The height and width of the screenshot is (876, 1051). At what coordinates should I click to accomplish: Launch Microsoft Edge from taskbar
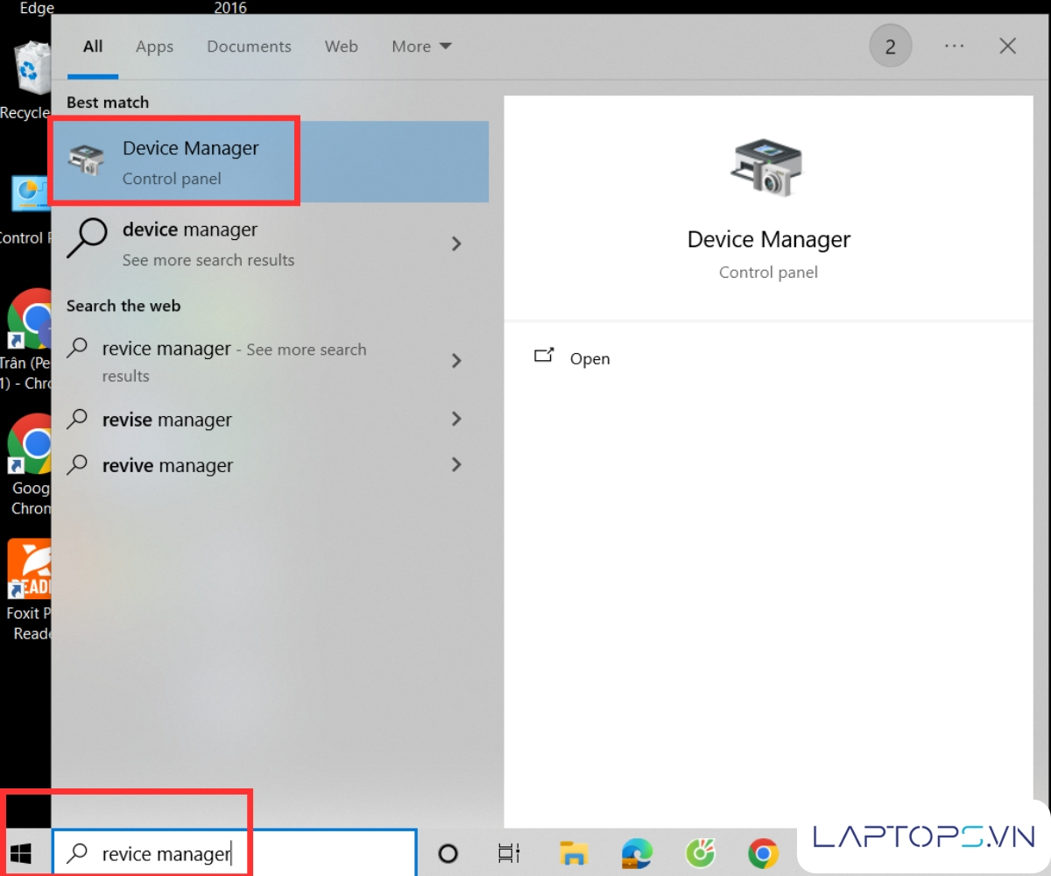(637, 853)
